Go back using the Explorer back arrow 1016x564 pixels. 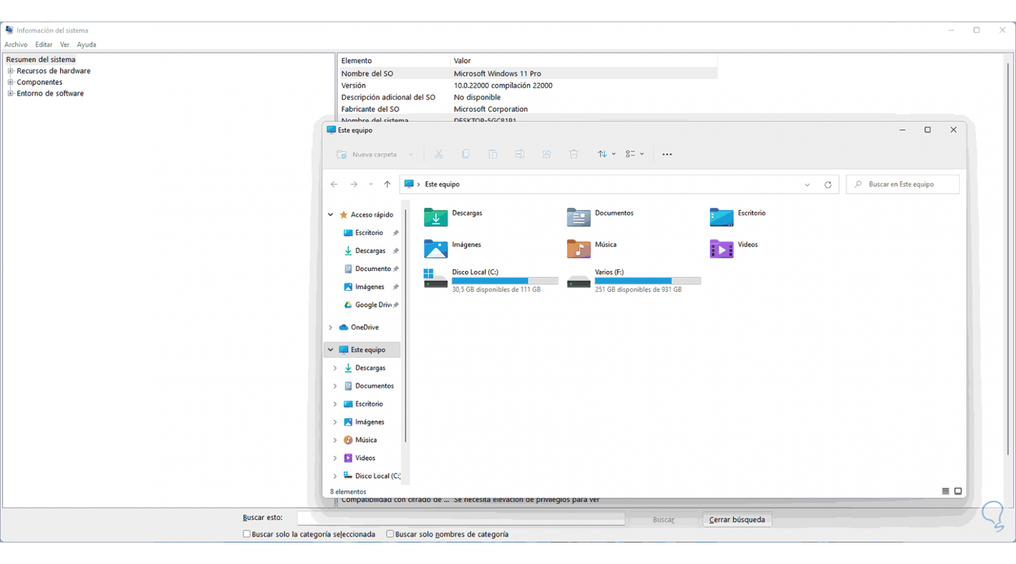click(x=334, y=184)
